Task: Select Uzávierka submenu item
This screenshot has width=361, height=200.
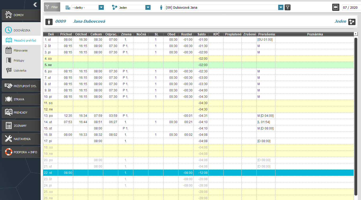Action: point(21,71)
